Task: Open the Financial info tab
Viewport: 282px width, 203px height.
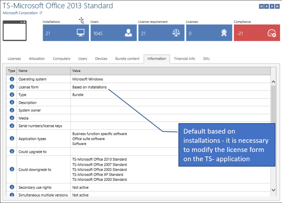Action: 184,59
